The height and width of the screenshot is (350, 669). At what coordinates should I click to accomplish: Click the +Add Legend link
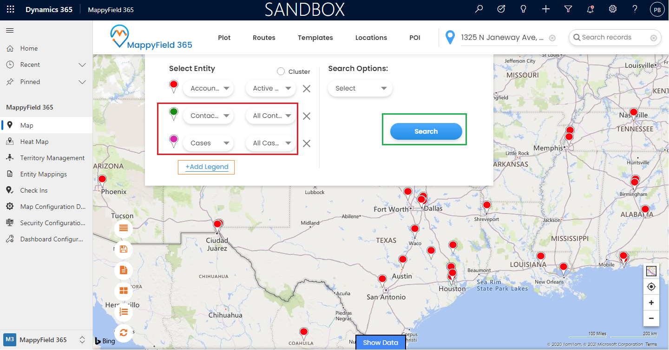coord(206,167)
